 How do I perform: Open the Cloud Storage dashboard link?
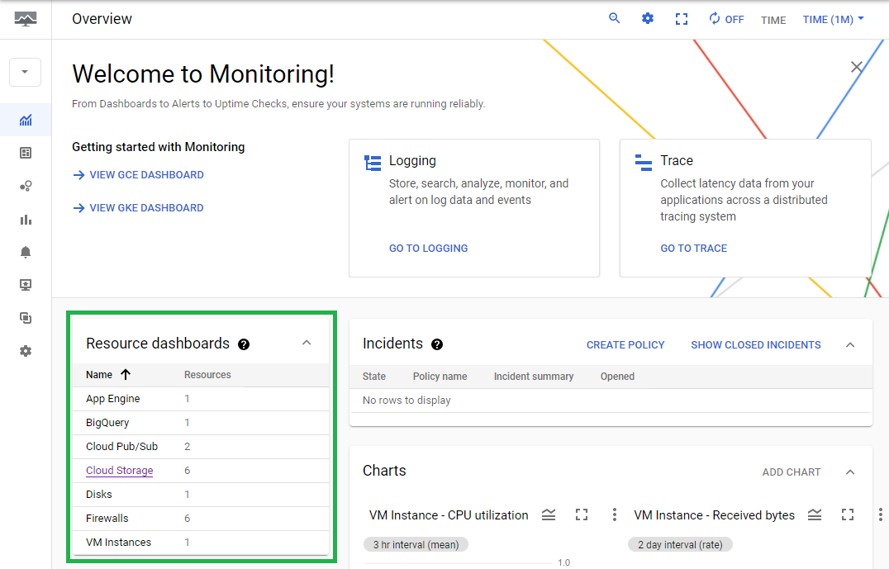(x=119, y=471)
